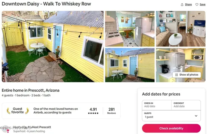
Task: Open the kitchen photo with pink refrigerator
Action: point(130,29)
